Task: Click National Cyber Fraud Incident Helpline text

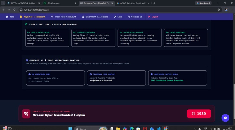Action: click(59, 115)
